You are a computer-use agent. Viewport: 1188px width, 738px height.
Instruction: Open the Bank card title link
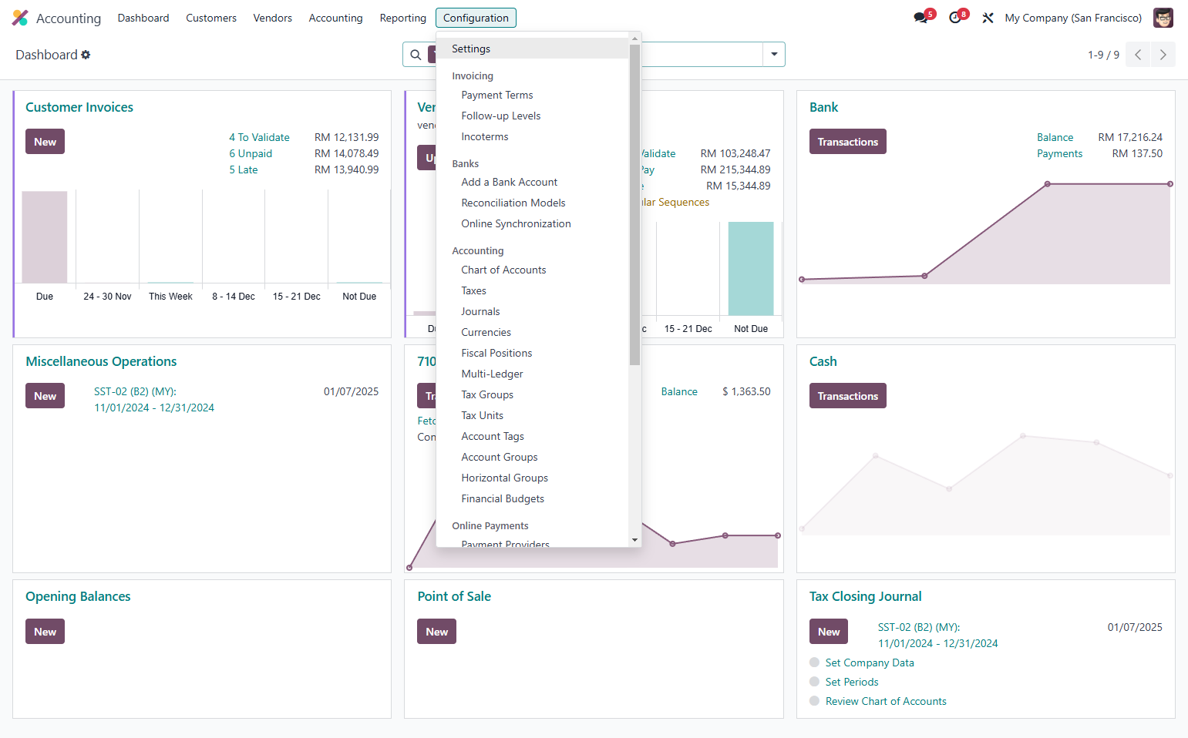point(823,107)
